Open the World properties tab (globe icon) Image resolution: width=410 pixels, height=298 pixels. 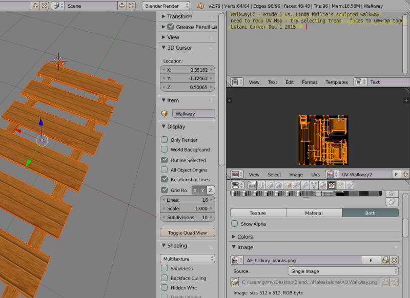[279, 185]
